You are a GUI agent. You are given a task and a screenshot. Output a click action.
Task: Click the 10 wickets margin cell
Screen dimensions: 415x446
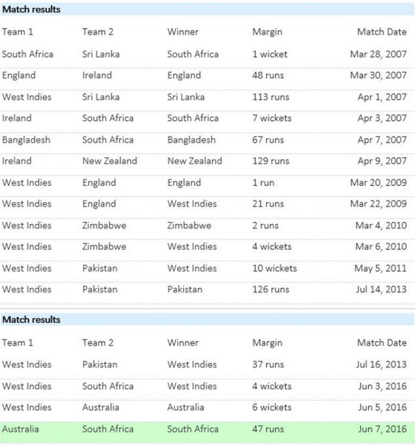(x=274, y=268)
